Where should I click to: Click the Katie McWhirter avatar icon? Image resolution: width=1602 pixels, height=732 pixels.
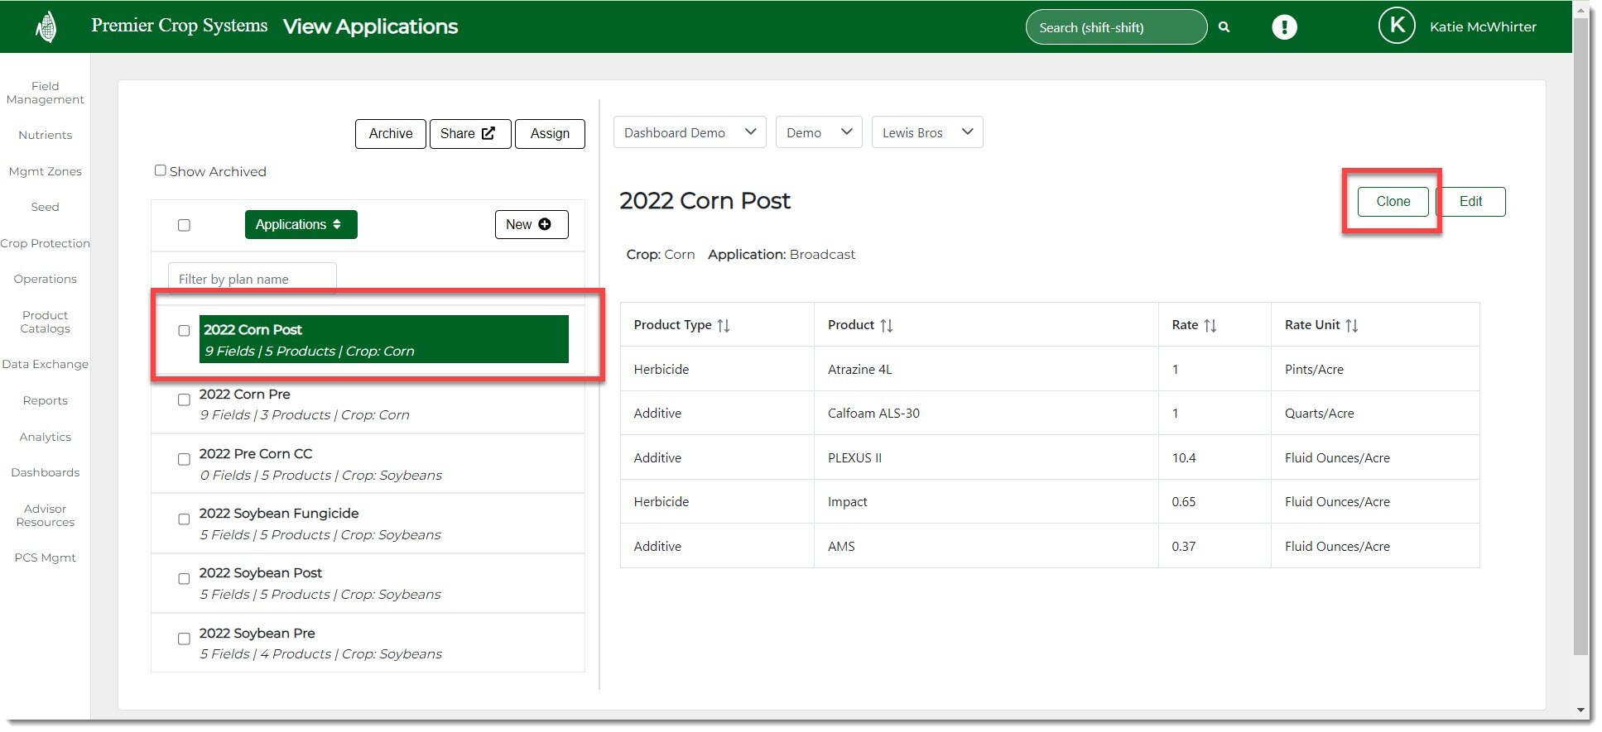pyautogui.click(x=1397, y=26)
